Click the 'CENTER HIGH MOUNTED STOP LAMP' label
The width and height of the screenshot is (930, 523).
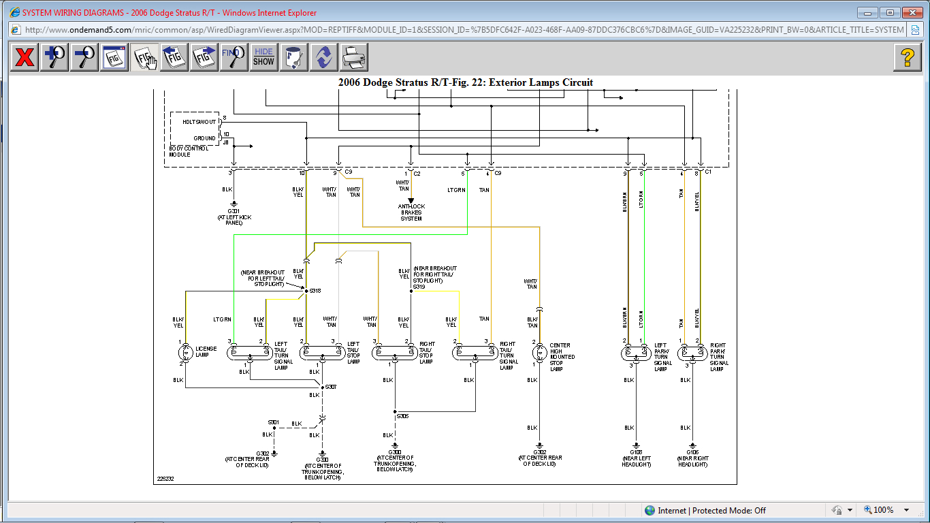(x=562, y=358)
